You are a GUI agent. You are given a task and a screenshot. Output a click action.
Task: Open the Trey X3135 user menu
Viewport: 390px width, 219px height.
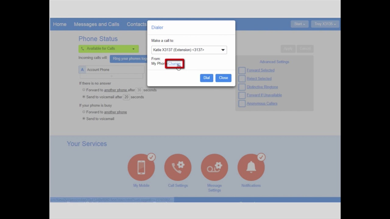point(325,24)
